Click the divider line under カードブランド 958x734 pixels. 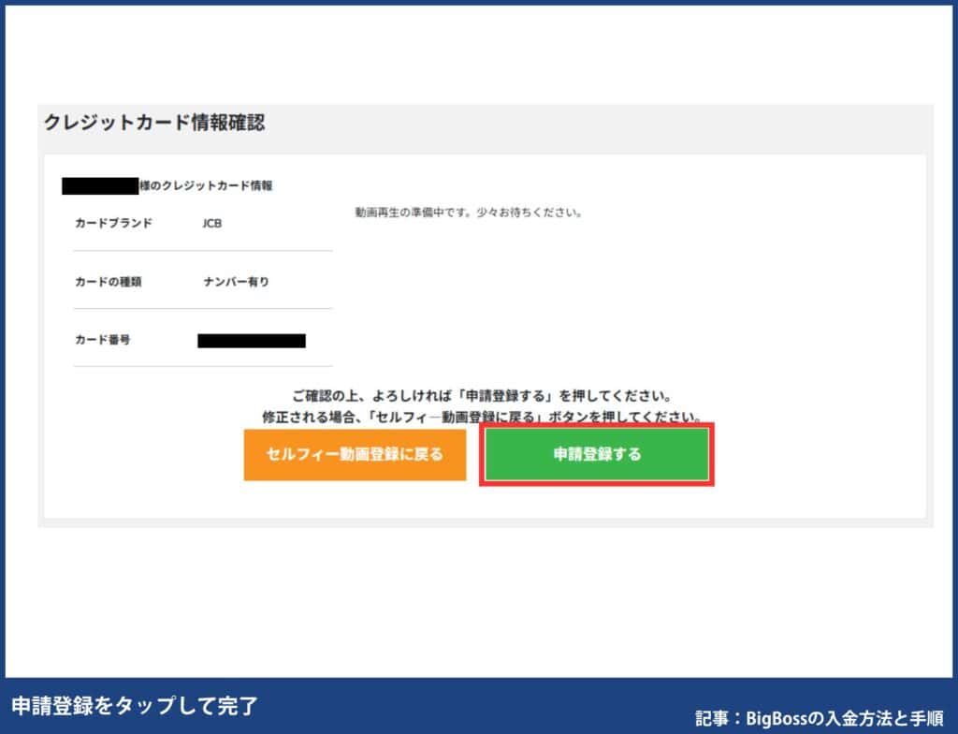202,250
